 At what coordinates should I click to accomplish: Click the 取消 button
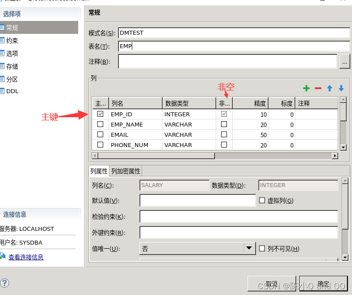point(272,283)
